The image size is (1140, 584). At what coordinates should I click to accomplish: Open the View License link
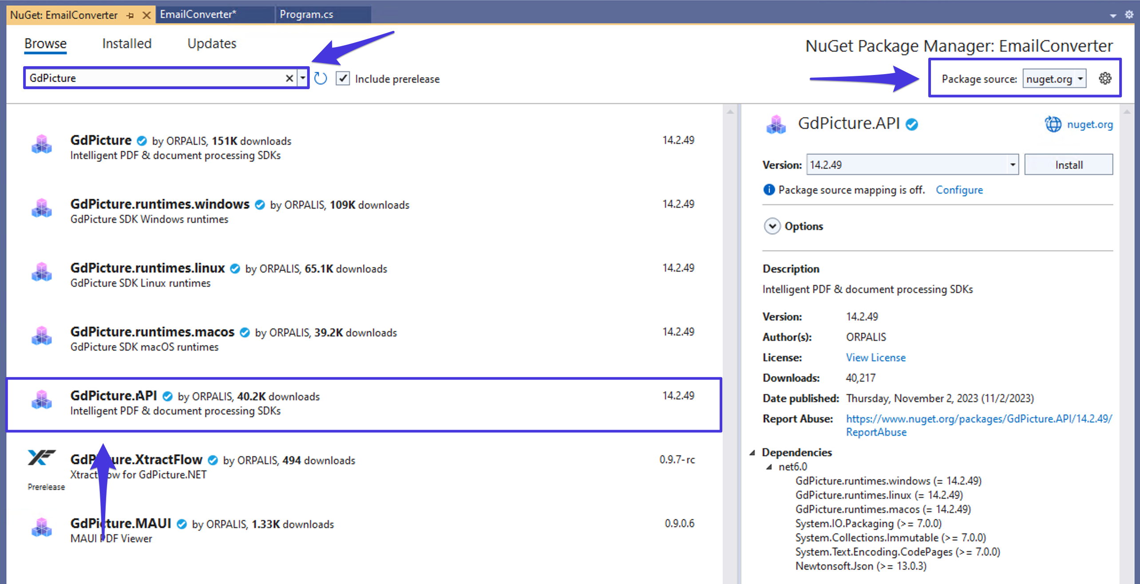point(875,357)
